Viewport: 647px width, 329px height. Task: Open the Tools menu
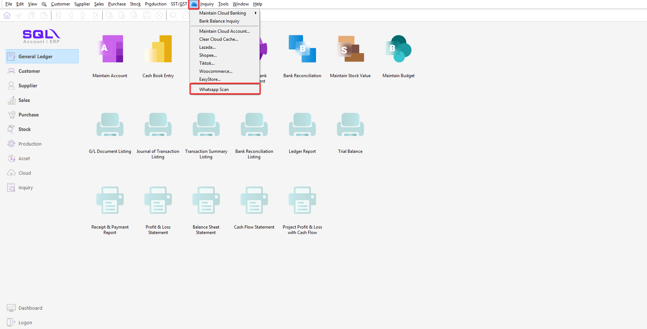(x=223, y=4)
